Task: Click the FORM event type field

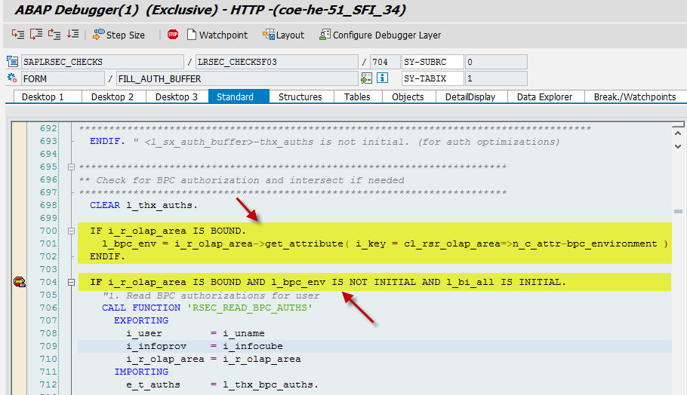Action: [x=63, y=78]
